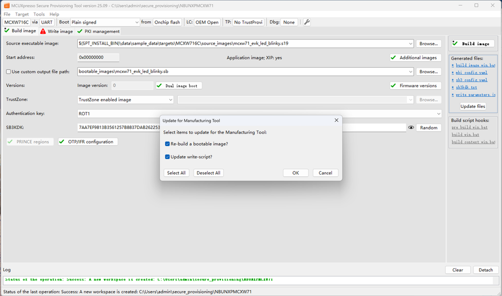Click the asterisk beside build_image_win.bat
Viewport: 502px width, 296px height.
click(x=453, y=66)
